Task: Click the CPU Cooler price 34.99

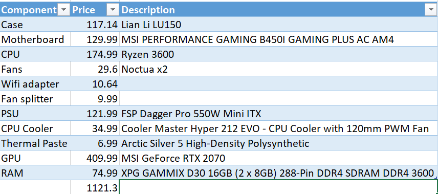Action: 95,128
